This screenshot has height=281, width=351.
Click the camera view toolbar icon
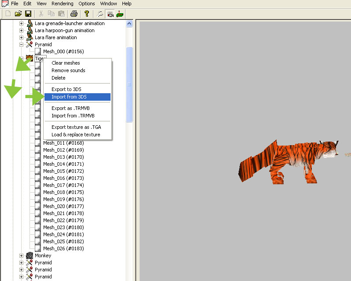110,14
